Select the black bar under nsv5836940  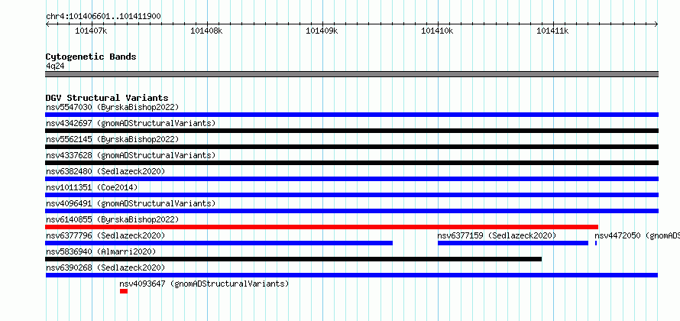pyautogui.click(x=293, y=259)
